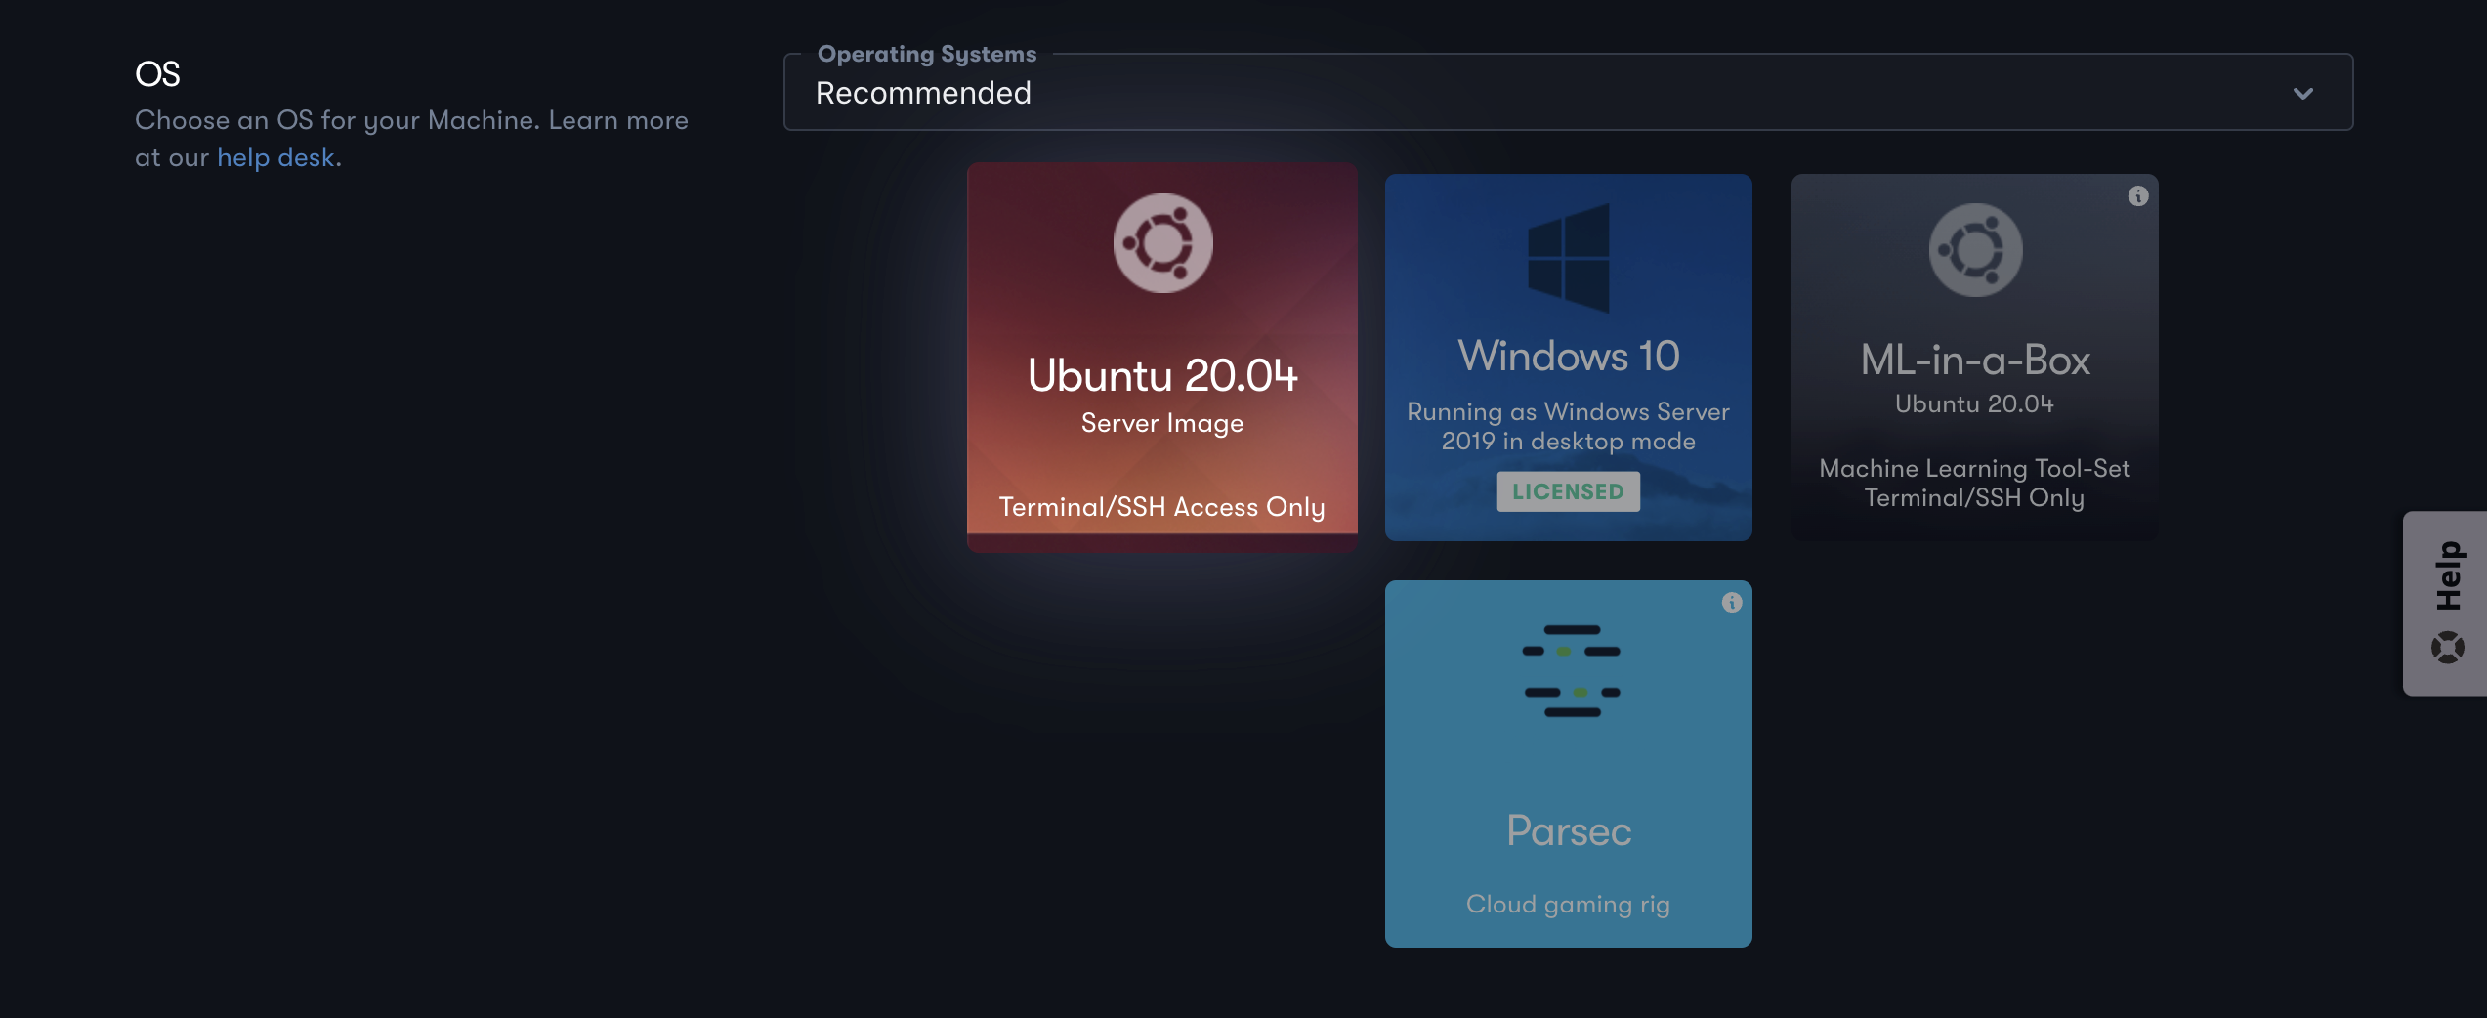This screenshot has width=2487, height=1018.
Task: Click the Ubuntu logo on Ubuntu 20.04 card
Action: (1162, 243)
